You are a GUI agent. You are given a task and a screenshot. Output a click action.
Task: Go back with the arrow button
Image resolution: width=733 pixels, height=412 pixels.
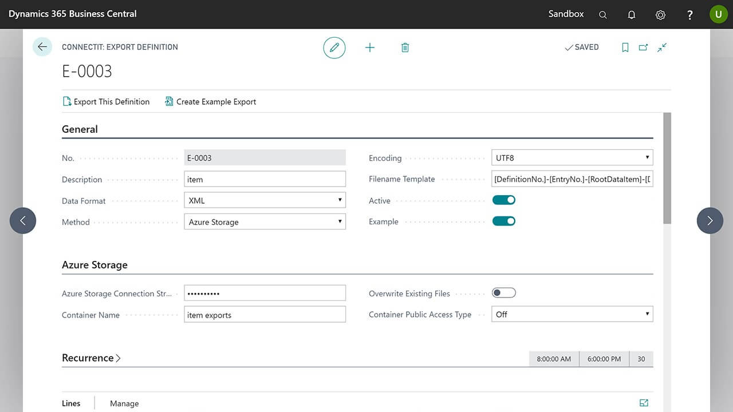(42, 47)
